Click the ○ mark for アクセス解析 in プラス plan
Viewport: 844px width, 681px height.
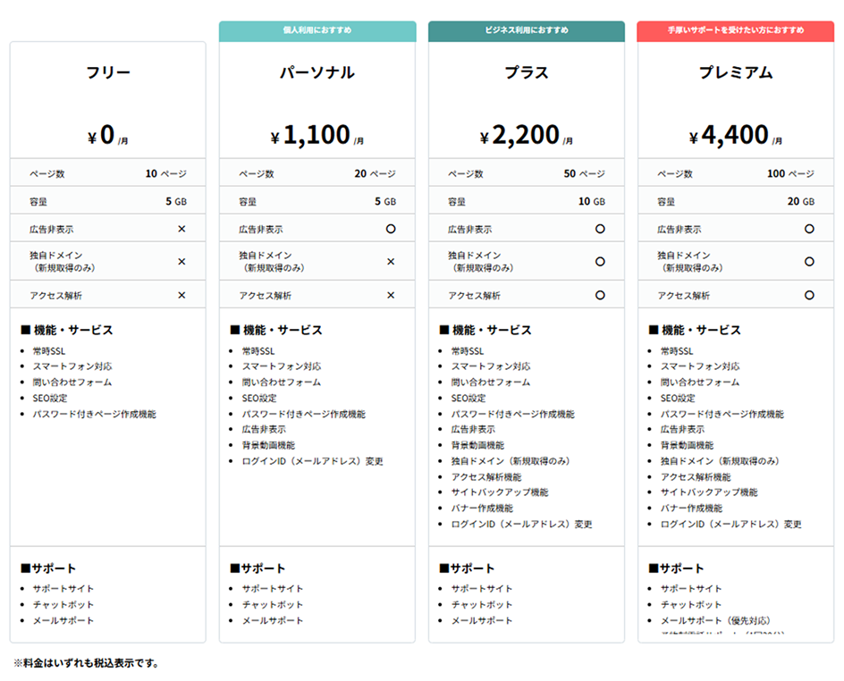click(600, 295)
